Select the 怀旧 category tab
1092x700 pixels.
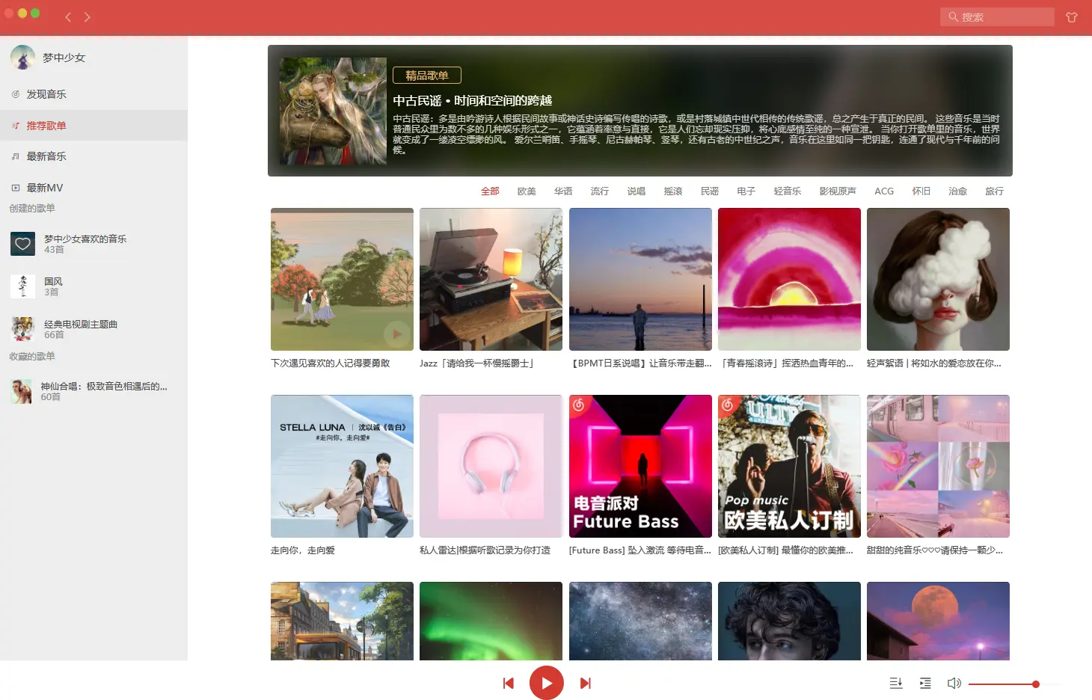(x=921, y=191)
